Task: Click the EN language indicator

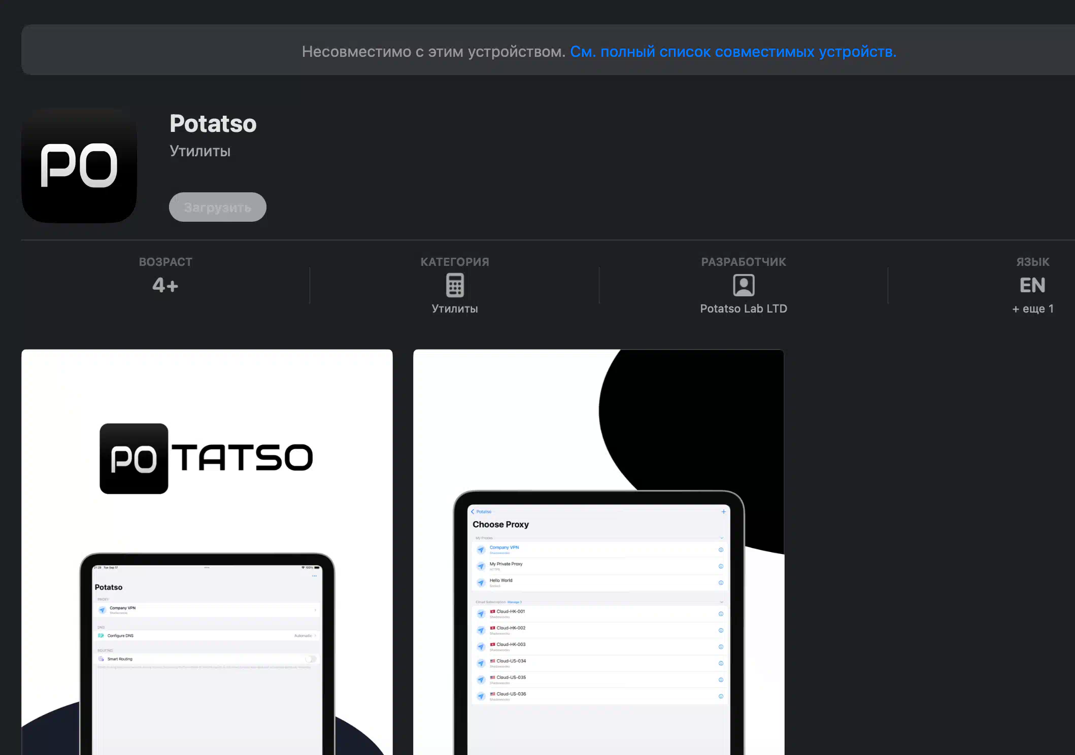Action: 1032,285
